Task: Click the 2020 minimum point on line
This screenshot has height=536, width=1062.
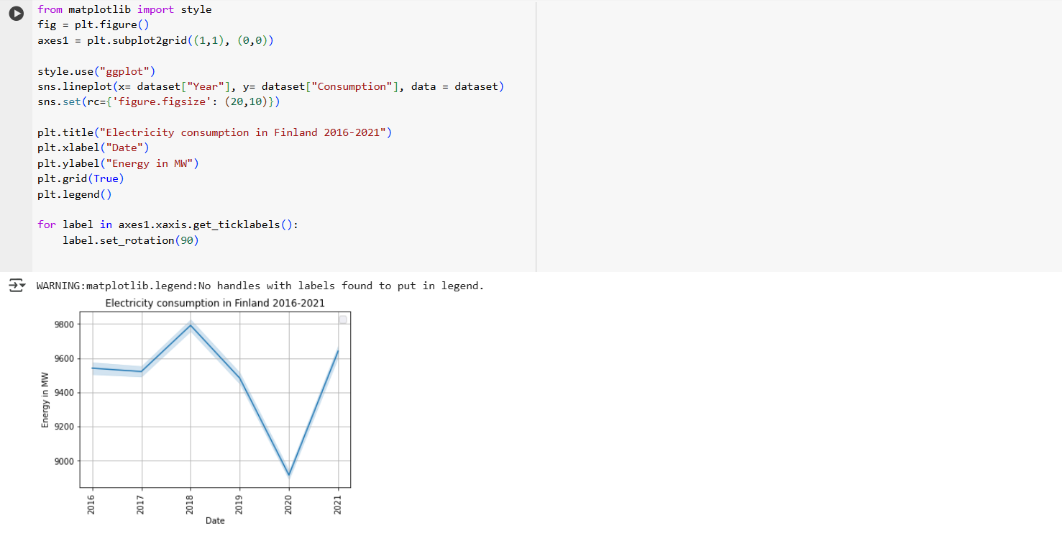Action: (289, 475)
